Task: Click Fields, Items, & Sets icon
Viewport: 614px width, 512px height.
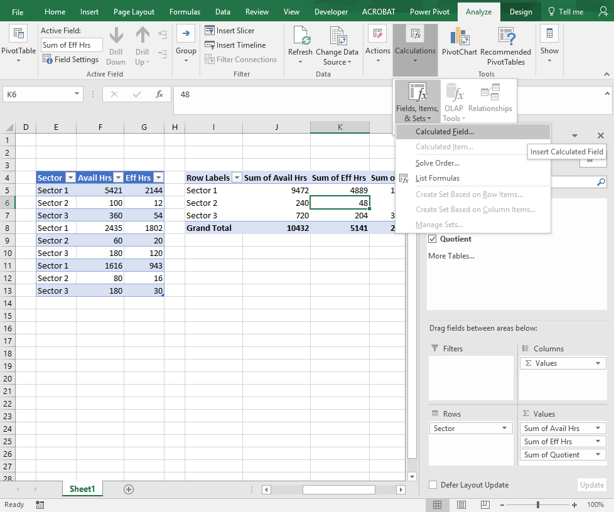Action: point(417,92)
